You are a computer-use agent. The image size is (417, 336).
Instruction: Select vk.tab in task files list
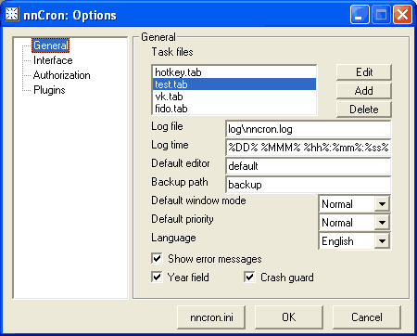coord(234,97)
